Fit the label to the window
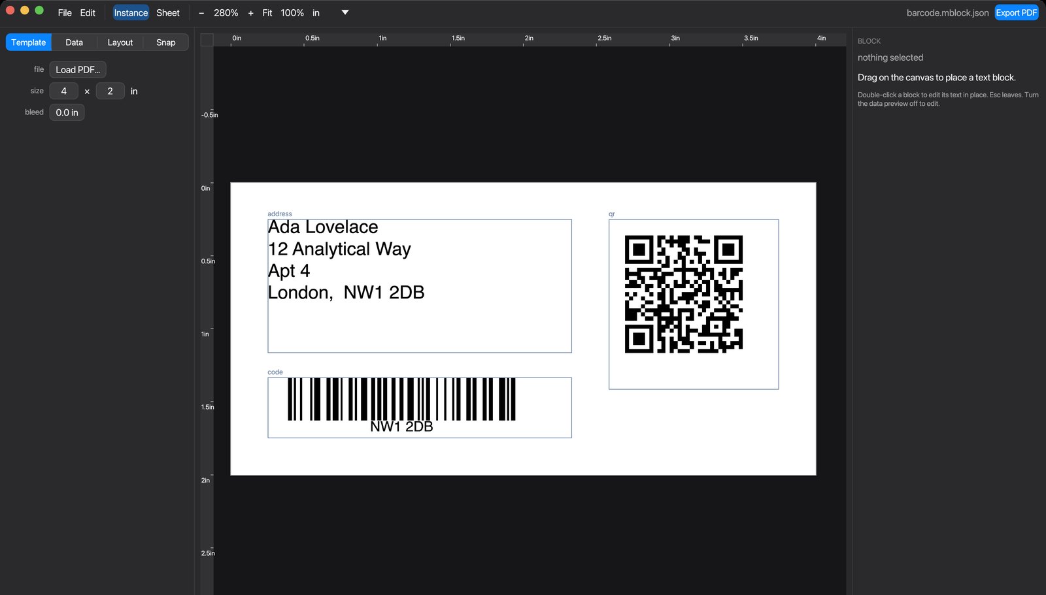Screen dimensions: 1046x595 click(x=267, y=12)
